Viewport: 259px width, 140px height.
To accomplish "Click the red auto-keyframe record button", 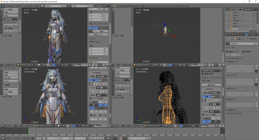I will point(121,138).
